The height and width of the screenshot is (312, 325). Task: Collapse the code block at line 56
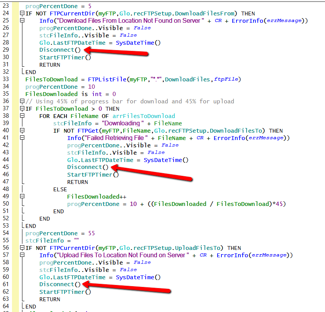pyautogui.click(x=22, y=248)
